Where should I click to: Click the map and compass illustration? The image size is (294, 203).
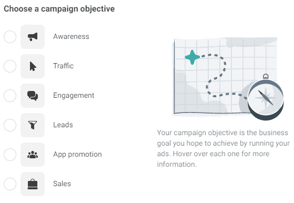tap(228, 78)
